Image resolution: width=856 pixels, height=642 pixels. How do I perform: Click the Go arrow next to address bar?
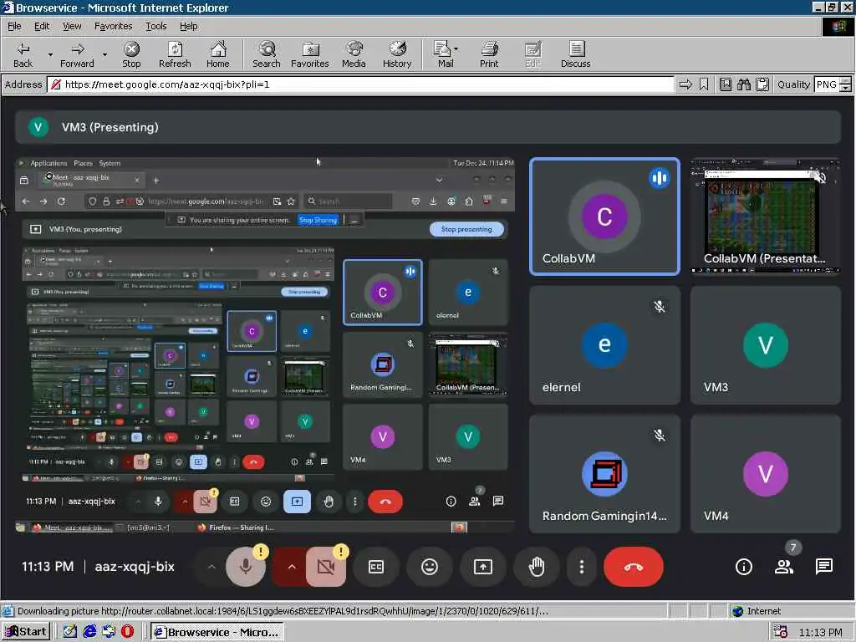[685, 84]
